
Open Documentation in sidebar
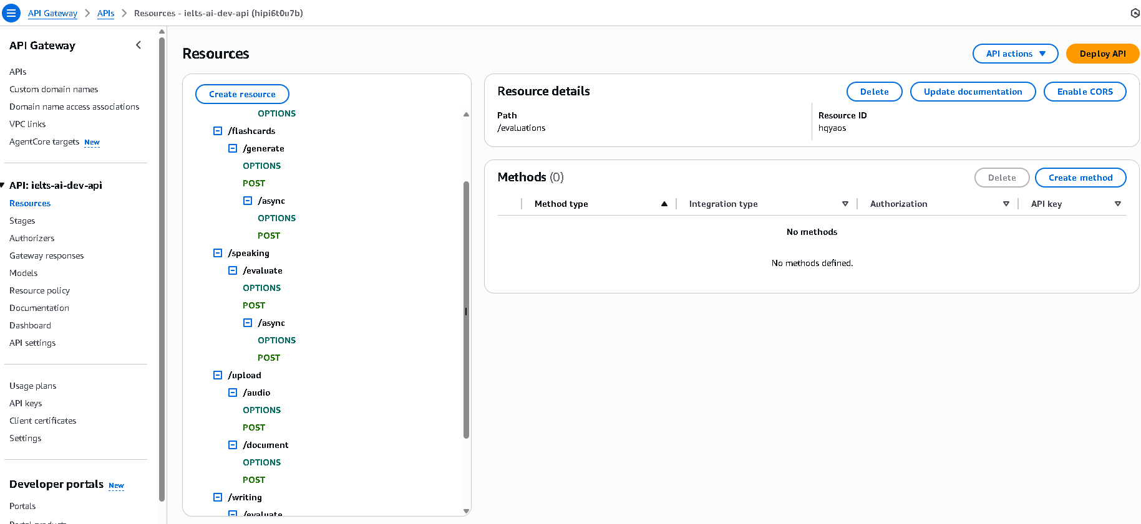click(39, 308)
